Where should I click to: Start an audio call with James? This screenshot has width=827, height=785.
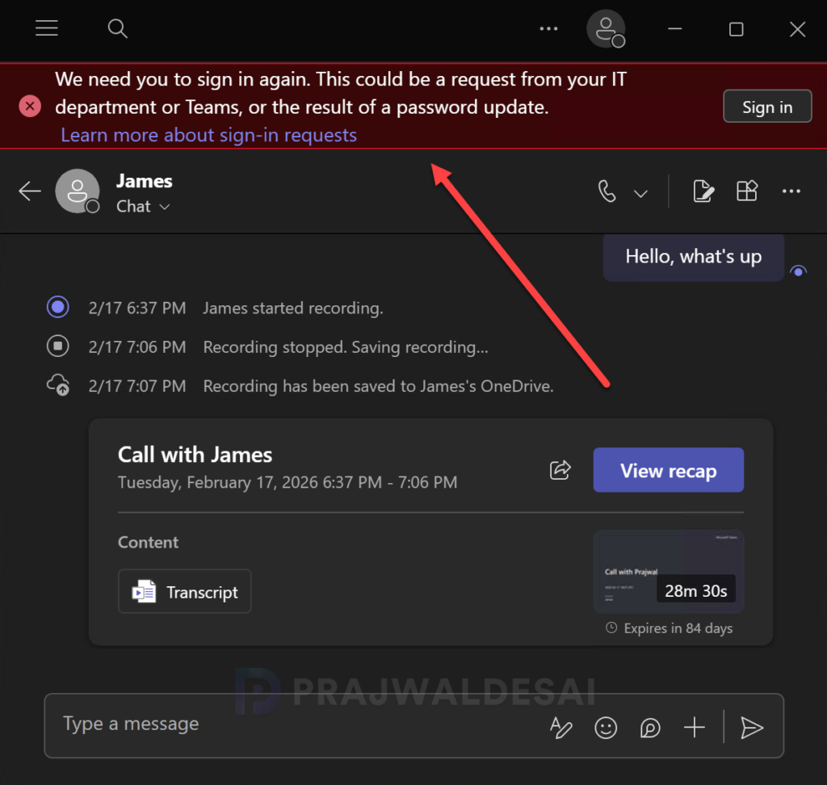coord(607,191)
